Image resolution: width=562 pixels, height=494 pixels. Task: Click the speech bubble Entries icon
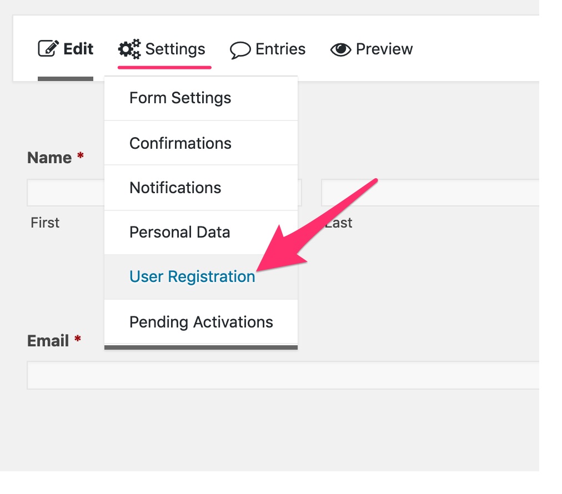tap(239, 49)
